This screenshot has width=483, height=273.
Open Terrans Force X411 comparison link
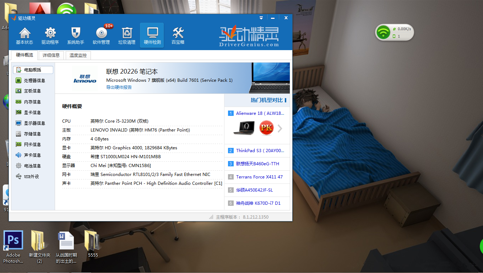(x=259, y=177)
